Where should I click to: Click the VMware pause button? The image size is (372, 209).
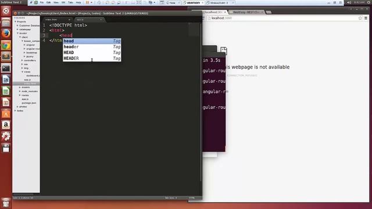tap(87, 2)
